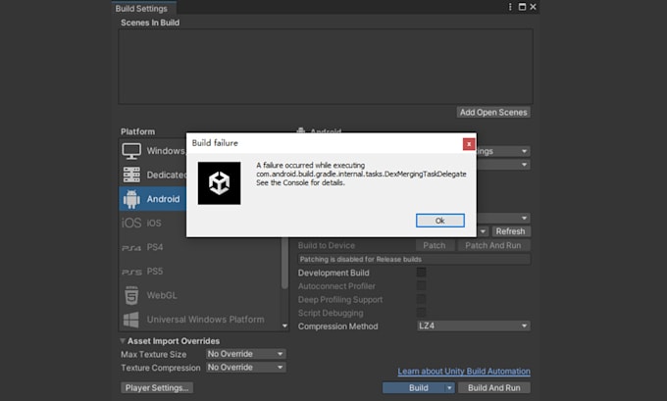Click the Build And Run button

pos(493,388)
